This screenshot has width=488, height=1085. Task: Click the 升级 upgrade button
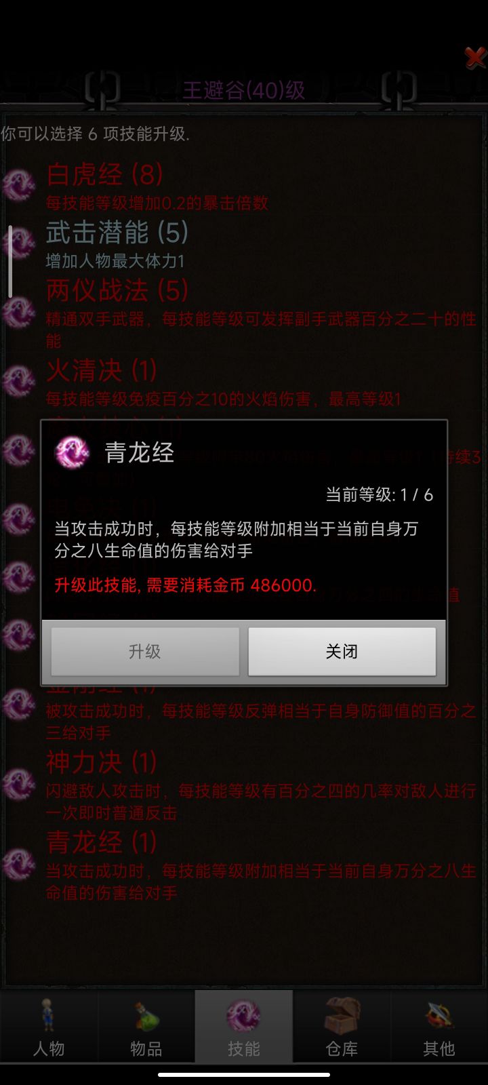(x=145, y=651)
